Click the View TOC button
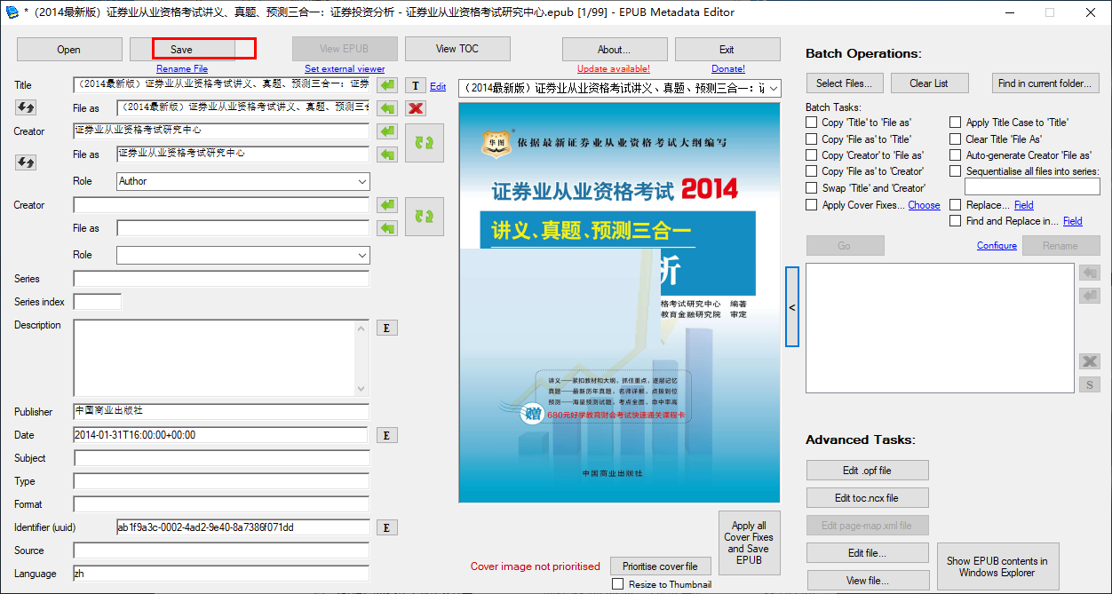Viewport: 1112px width, 594px height. coord(457,49)
